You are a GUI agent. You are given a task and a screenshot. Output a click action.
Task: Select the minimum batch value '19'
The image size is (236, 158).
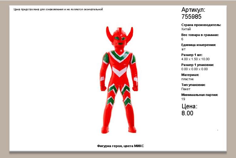coord(183,99)
